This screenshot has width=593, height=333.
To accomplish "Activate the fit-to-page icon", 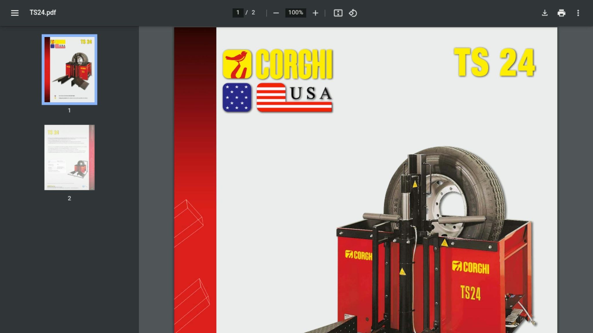I will click(338, 13).
